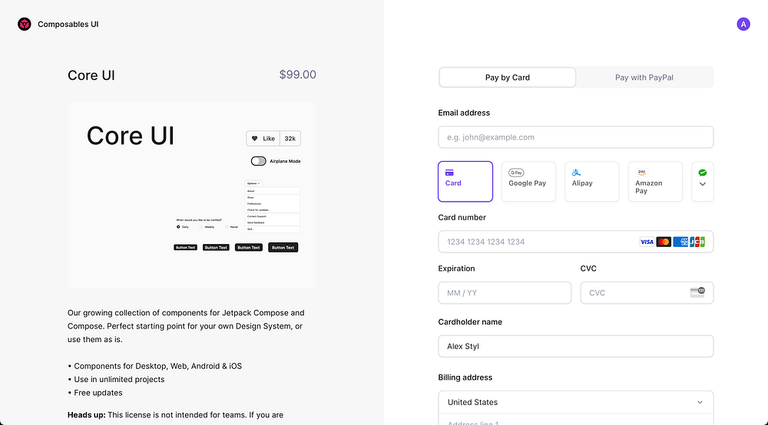
Task: Select the Card payment method
Action: pos(465,182)
